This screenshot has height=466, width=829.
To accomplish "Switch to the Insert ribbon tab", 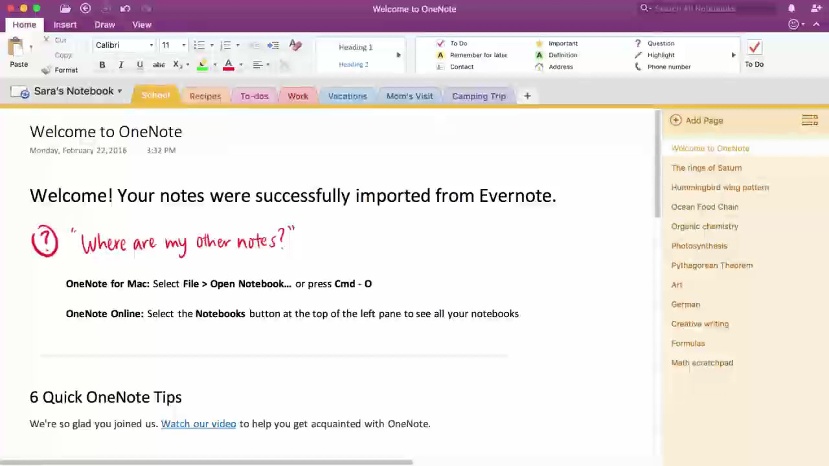I will pyautogui.click(x=65, y=25).
